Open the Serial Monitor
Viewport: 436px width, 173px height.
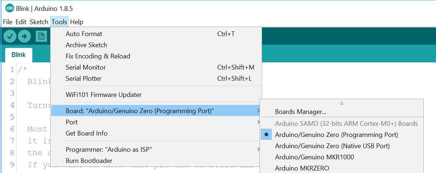86,67
